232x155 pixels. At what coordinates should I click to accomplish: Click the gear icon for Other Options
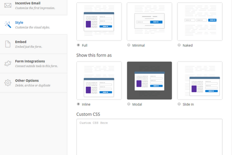coord(8,83)
